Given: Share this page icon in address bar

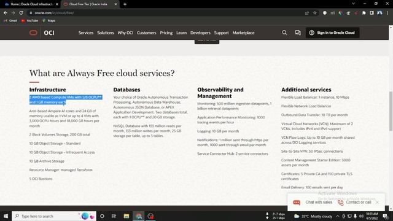Looking at the screenshot, I should [x=307, y=13].
